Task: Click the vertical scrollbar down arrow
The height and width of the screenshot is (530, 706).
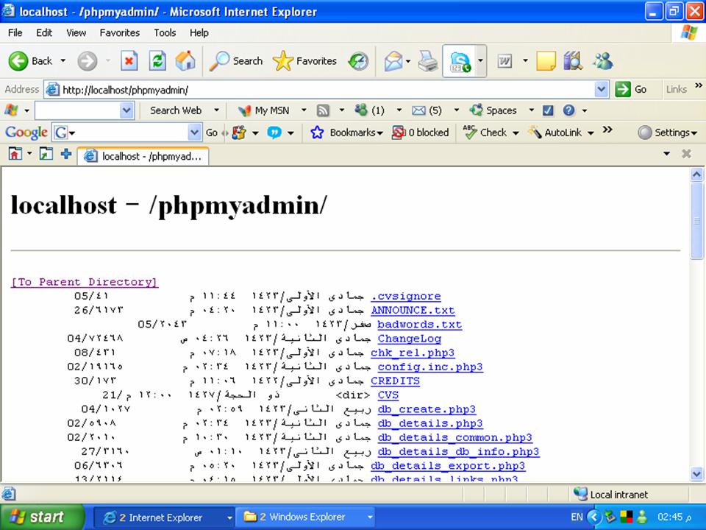Action: (x=696, y=473)
